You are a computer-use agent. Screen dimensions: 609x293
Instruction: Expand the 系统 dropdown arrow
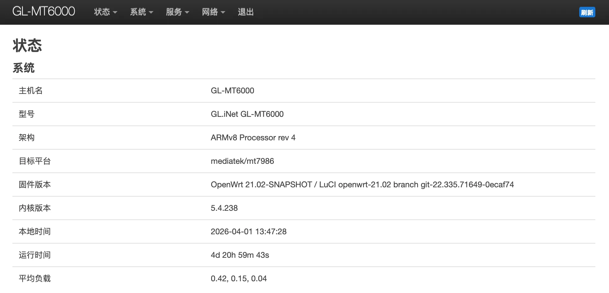tap(151, 13)
